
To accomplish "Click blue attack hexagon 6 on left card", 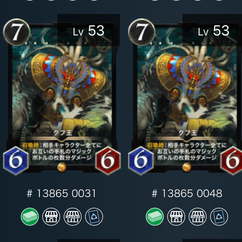I will coord(16,161).
